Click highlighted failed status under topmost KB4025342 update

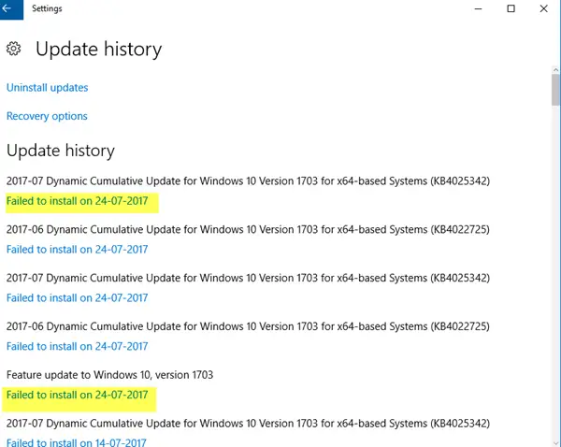77,200
